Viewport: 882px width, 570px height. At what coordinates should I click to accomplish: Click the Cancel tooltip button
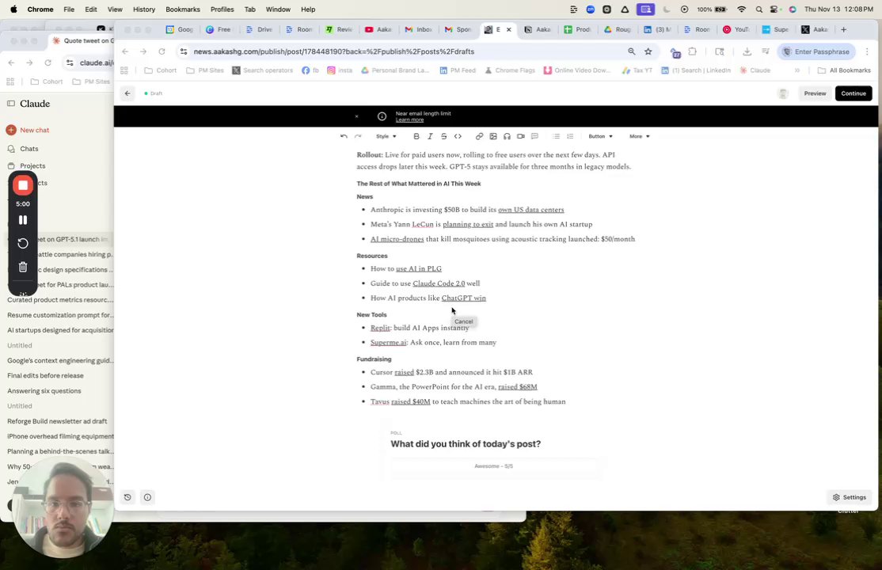[x=463, y=322]
